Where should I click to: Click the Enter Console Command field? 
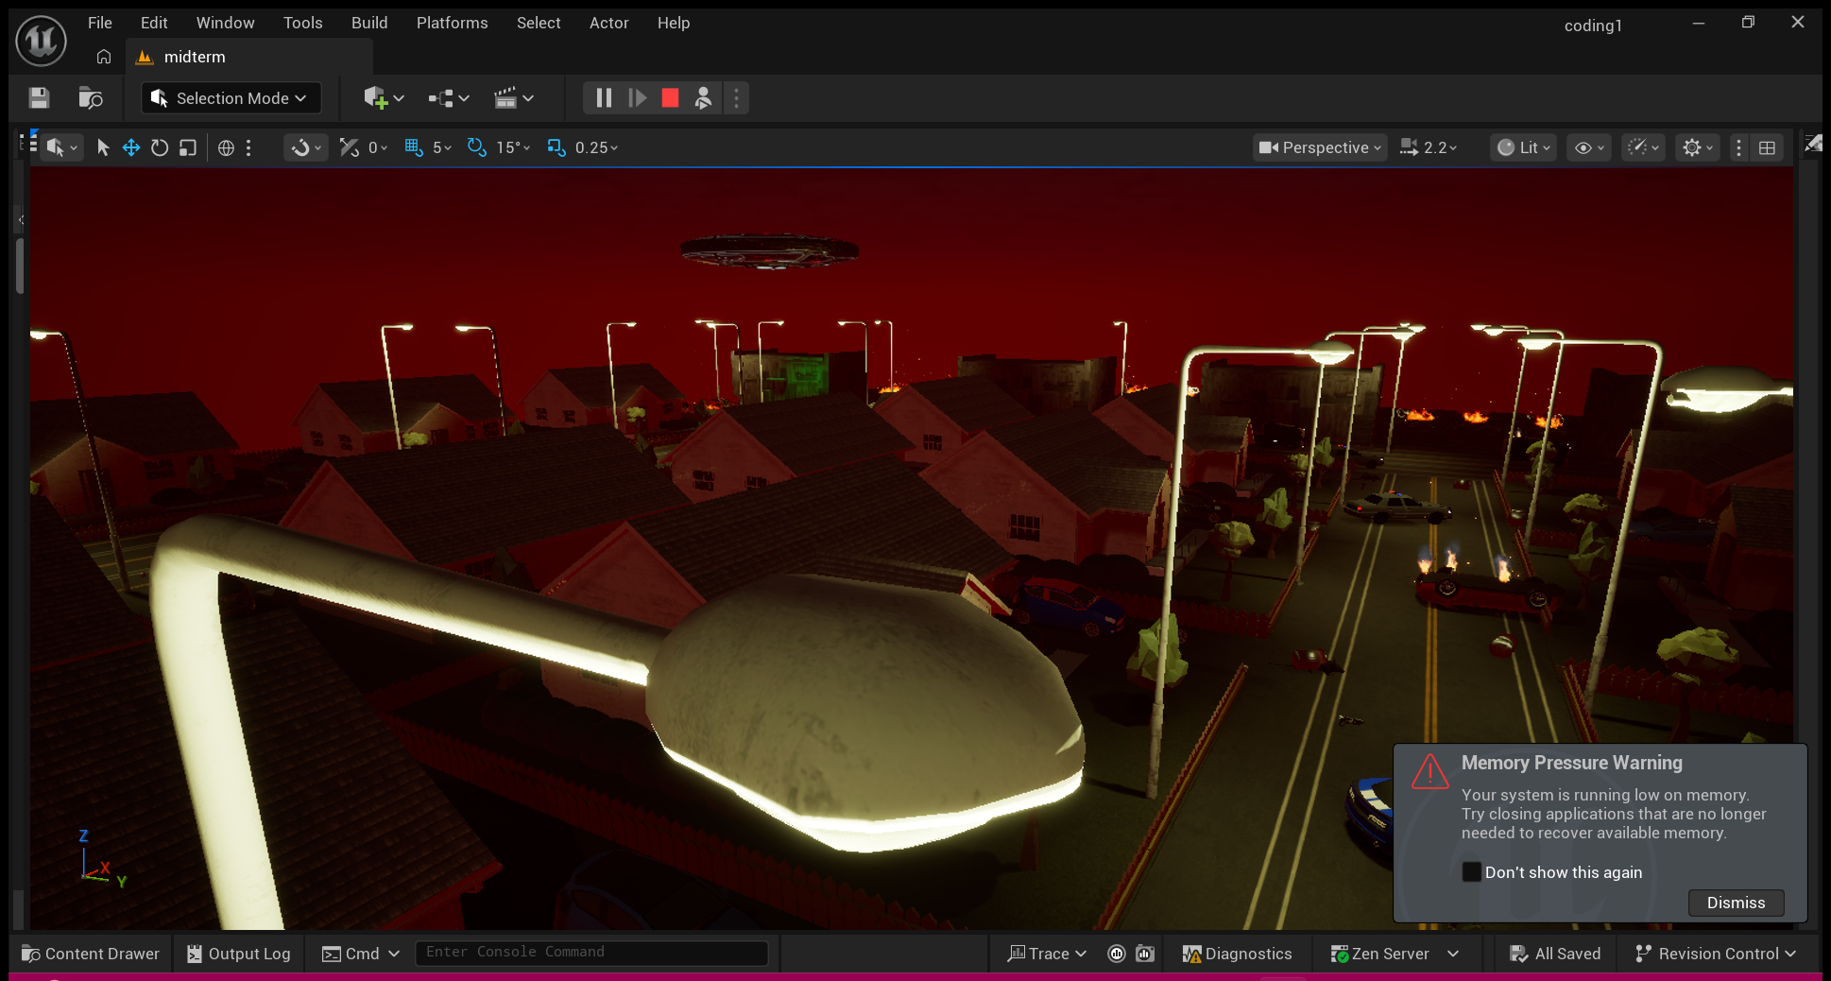(591, 953)
